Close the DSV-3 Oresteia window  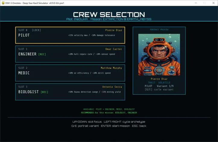coord(213,3)
